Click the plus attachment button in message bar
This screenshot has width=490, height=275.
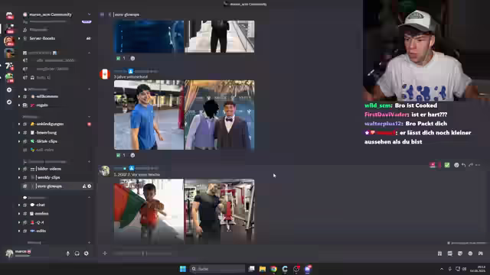[x=105, y=253]
